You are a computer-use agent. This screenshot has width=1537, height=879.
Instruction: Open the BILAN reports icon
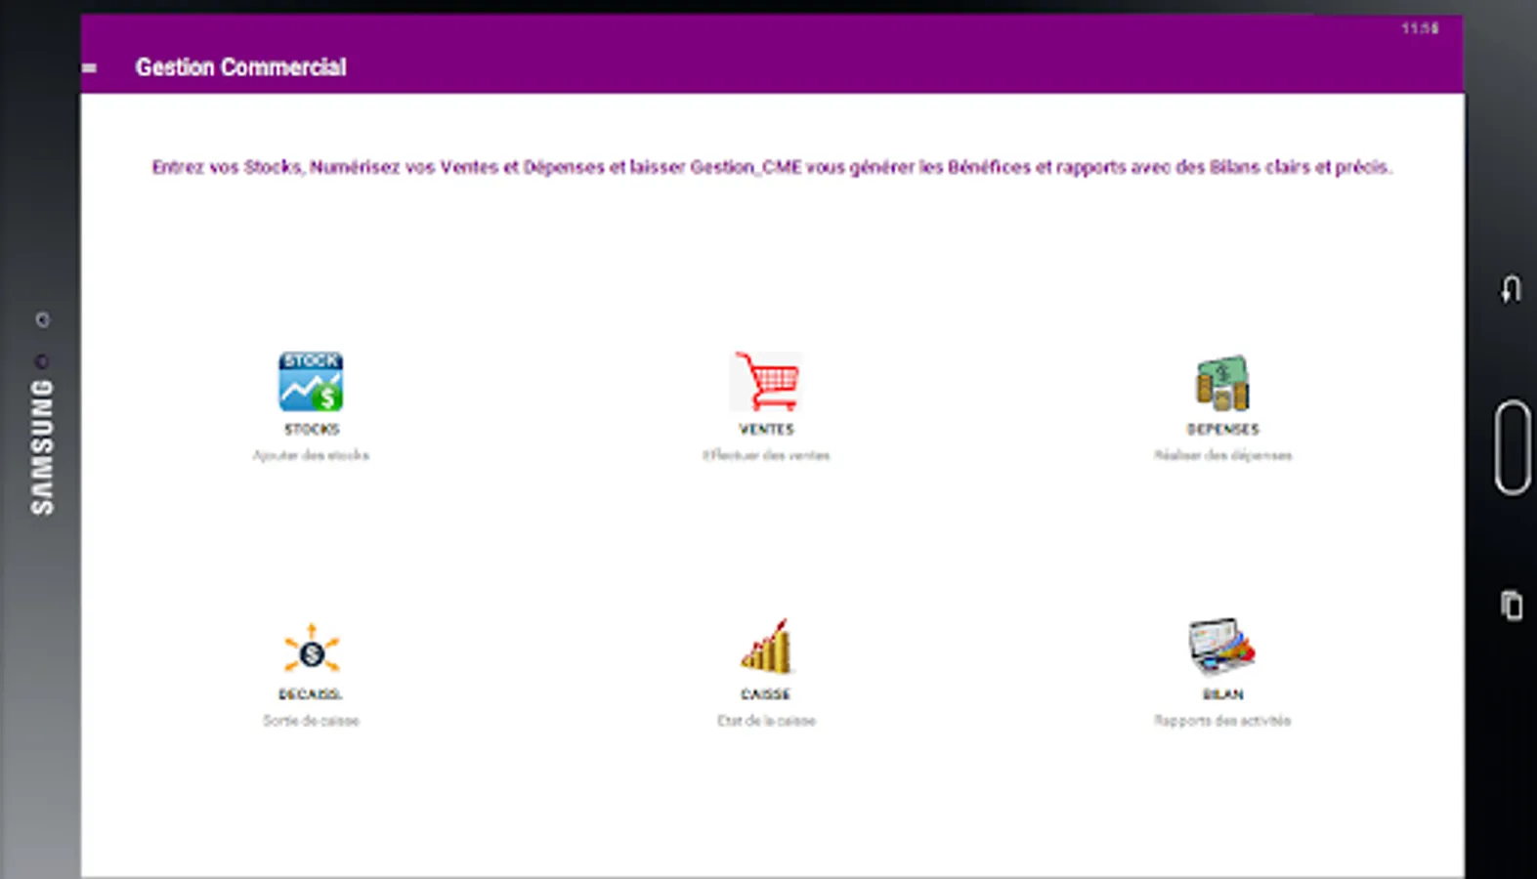[x=1222, y=647]
